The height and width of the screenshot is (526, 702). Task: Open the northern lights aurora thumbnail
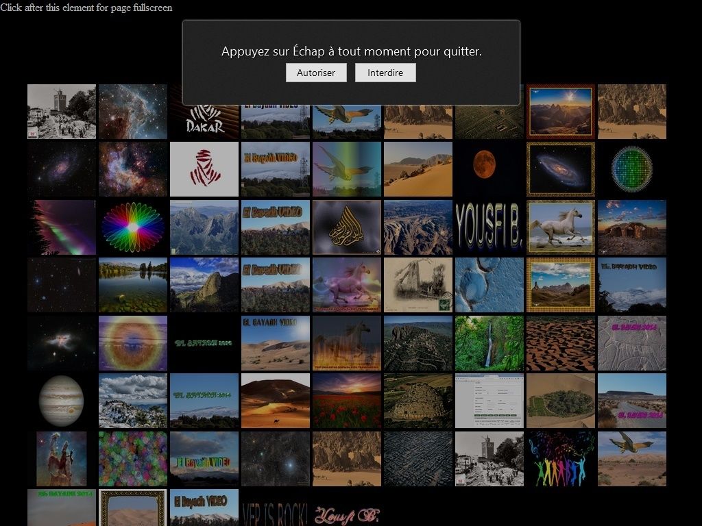coord(61,227)
